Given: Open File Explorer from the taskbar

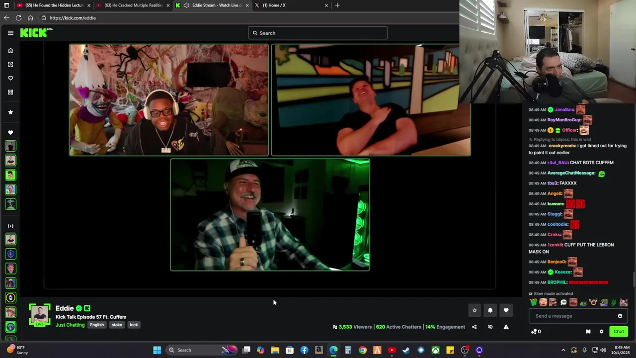Looking at the screenshot, I should coord(275,350).
